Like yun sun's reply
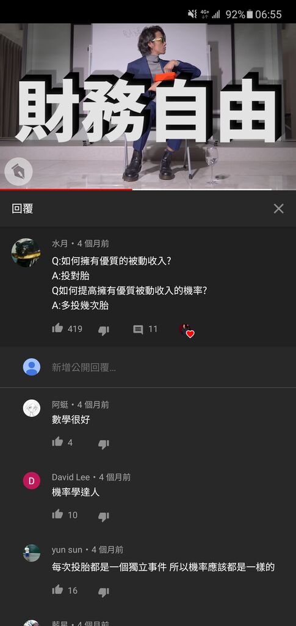This screenshot has width=296, height=626. point(57,590)
